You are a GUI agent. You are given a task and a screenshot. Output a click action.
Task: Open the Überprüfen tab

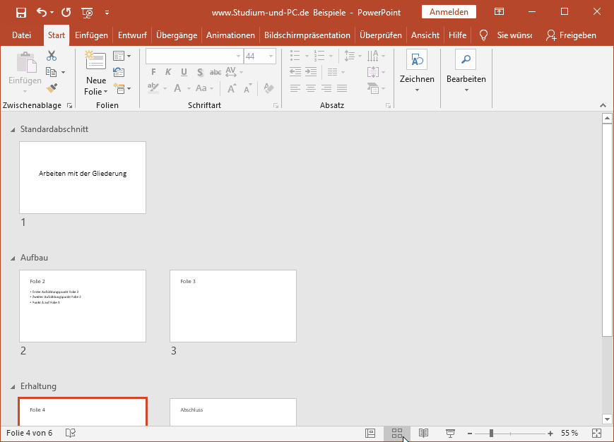(x=381, y=35)
